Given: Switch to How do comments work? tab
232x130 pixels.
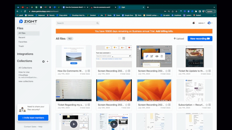Looking at the screenshot, I should coord(104,7).
